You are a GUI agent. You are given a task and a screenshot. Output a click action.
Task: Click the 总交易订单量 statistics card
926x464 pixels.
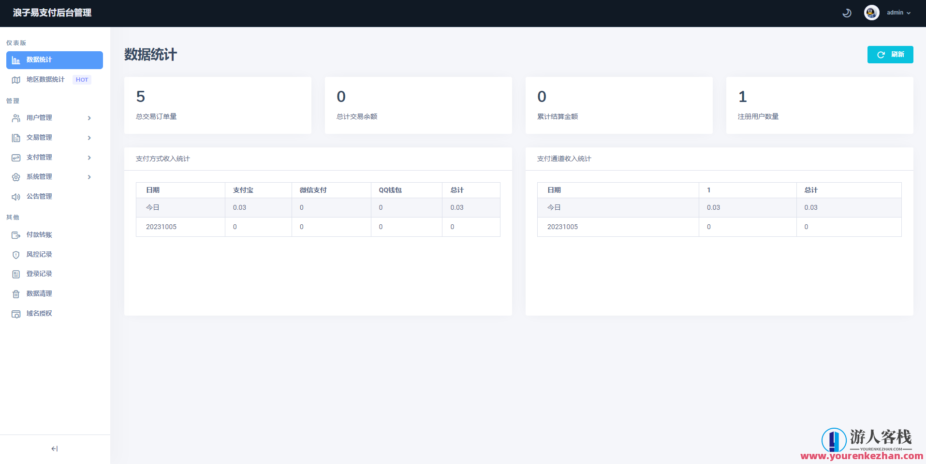click(x=218, y=105)
